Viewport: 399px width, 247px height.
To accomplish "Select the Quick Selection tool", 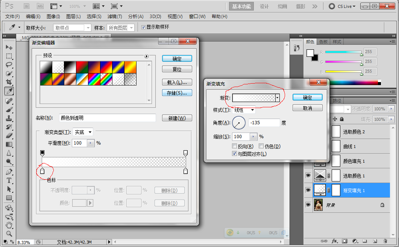I will pos(9,73).
